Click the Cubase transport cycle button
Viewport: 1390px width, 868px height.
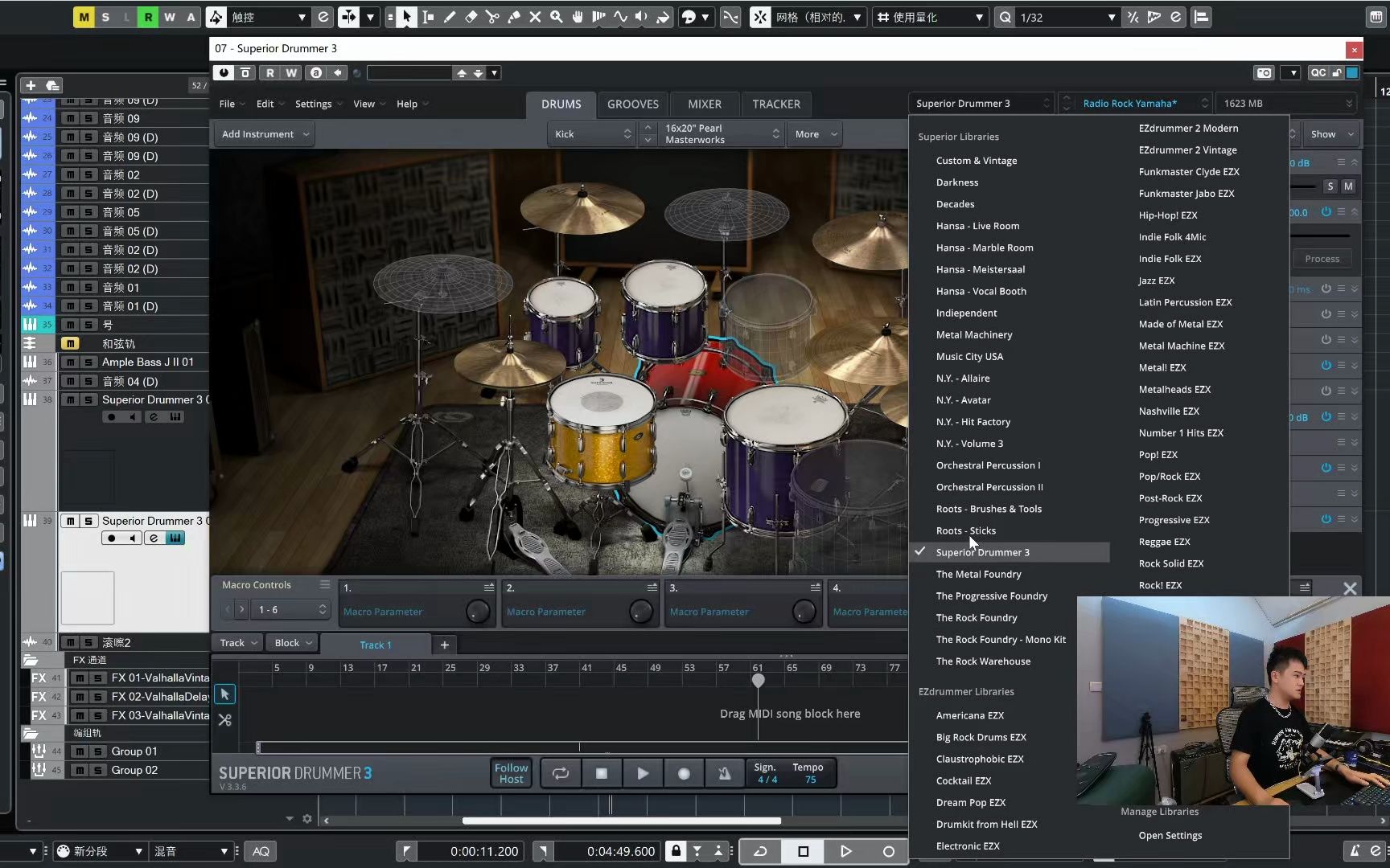point(760,851)
